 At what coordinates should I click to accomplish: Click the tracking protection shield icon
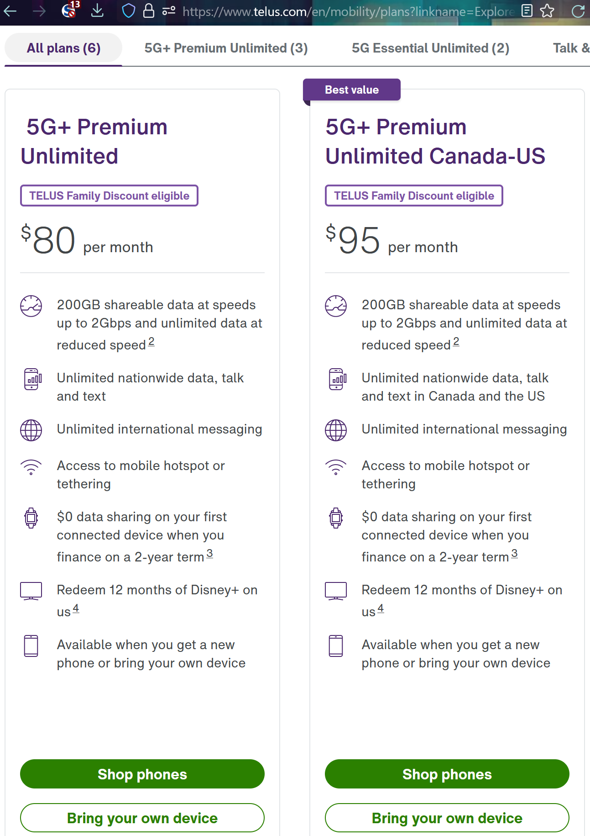pos(129,11)
